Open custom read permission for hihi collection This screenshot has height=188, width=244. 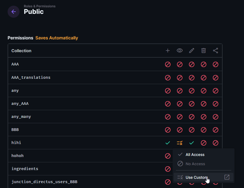pos(180,143)
